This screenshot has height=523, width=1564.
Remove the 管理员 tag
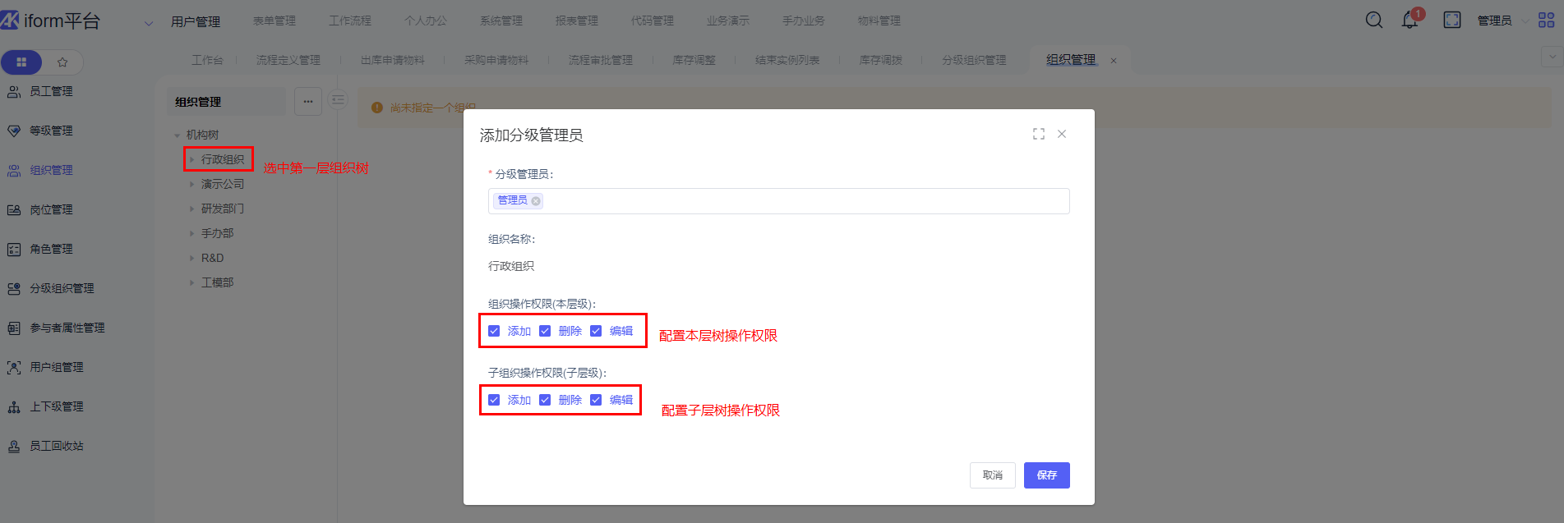(x=536, y=201)
